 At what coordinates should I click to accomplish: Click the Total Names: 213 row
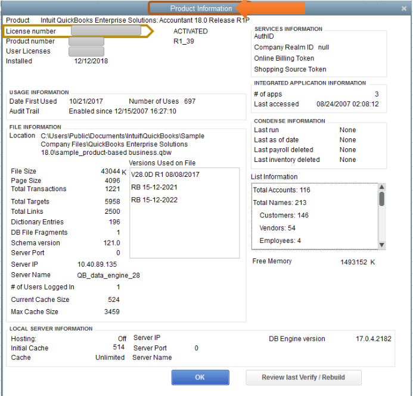tap(280, 202)
